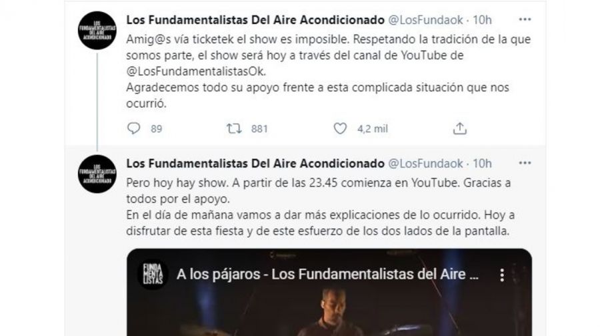Like the first tweet with heart icon
This screenshot has height=336, width=600.
[x=340, y=128]
